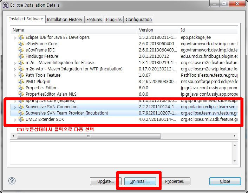Open the Configuration tab
The image size is (248, 193).
point(138,20)
